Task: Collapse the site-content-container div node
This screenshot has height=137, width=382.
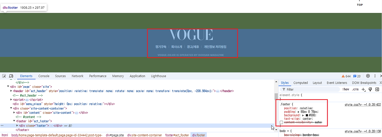Action: click(x=11, y=108)
